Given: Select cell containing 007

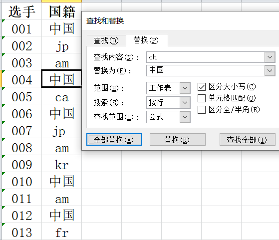Looking at the screenshot, I should click(21, 130).
